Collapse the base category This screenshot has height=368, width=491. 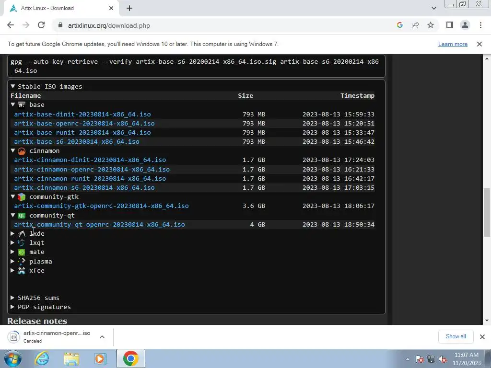[12, 104]
